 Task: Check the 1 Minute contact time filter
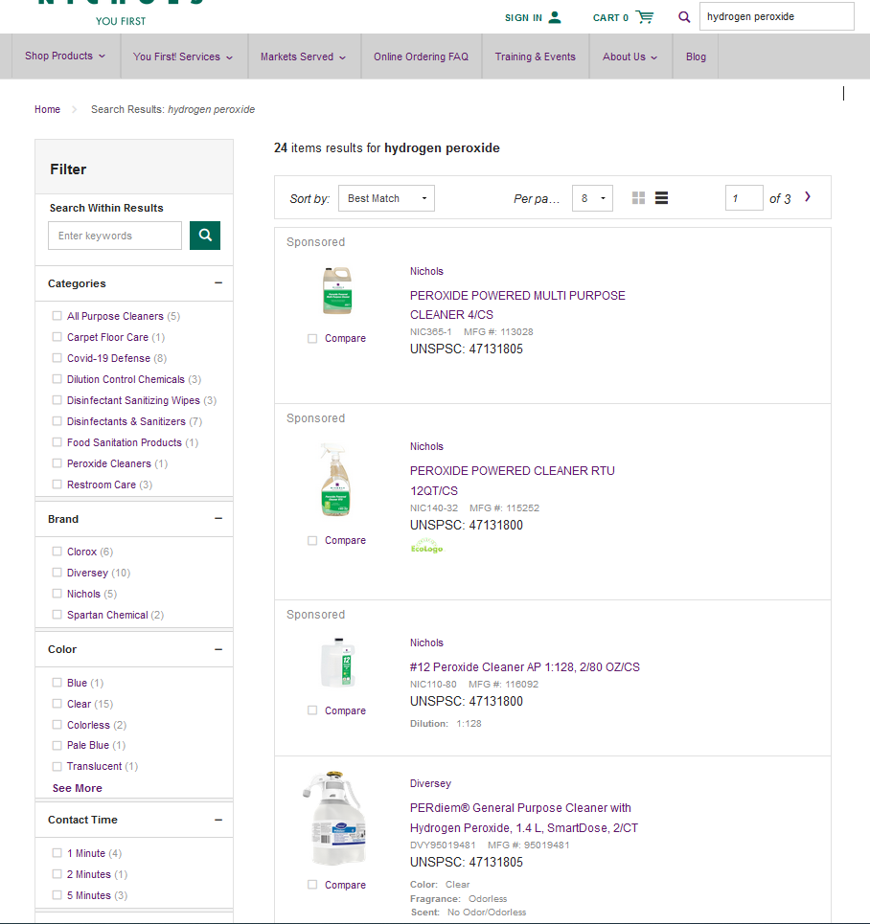pyautogui.click(x=57, y=853)
